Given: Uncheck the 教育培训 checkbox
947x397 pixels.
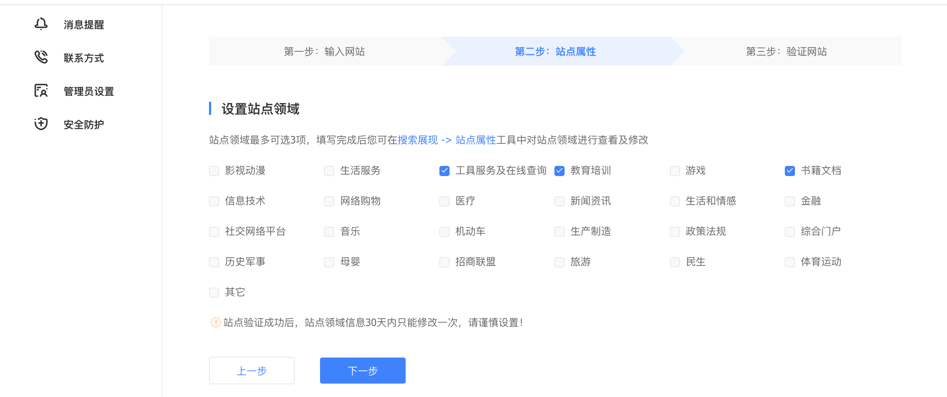Looking at the screenshot, I should pyautogui.click(x=559, y=171).
